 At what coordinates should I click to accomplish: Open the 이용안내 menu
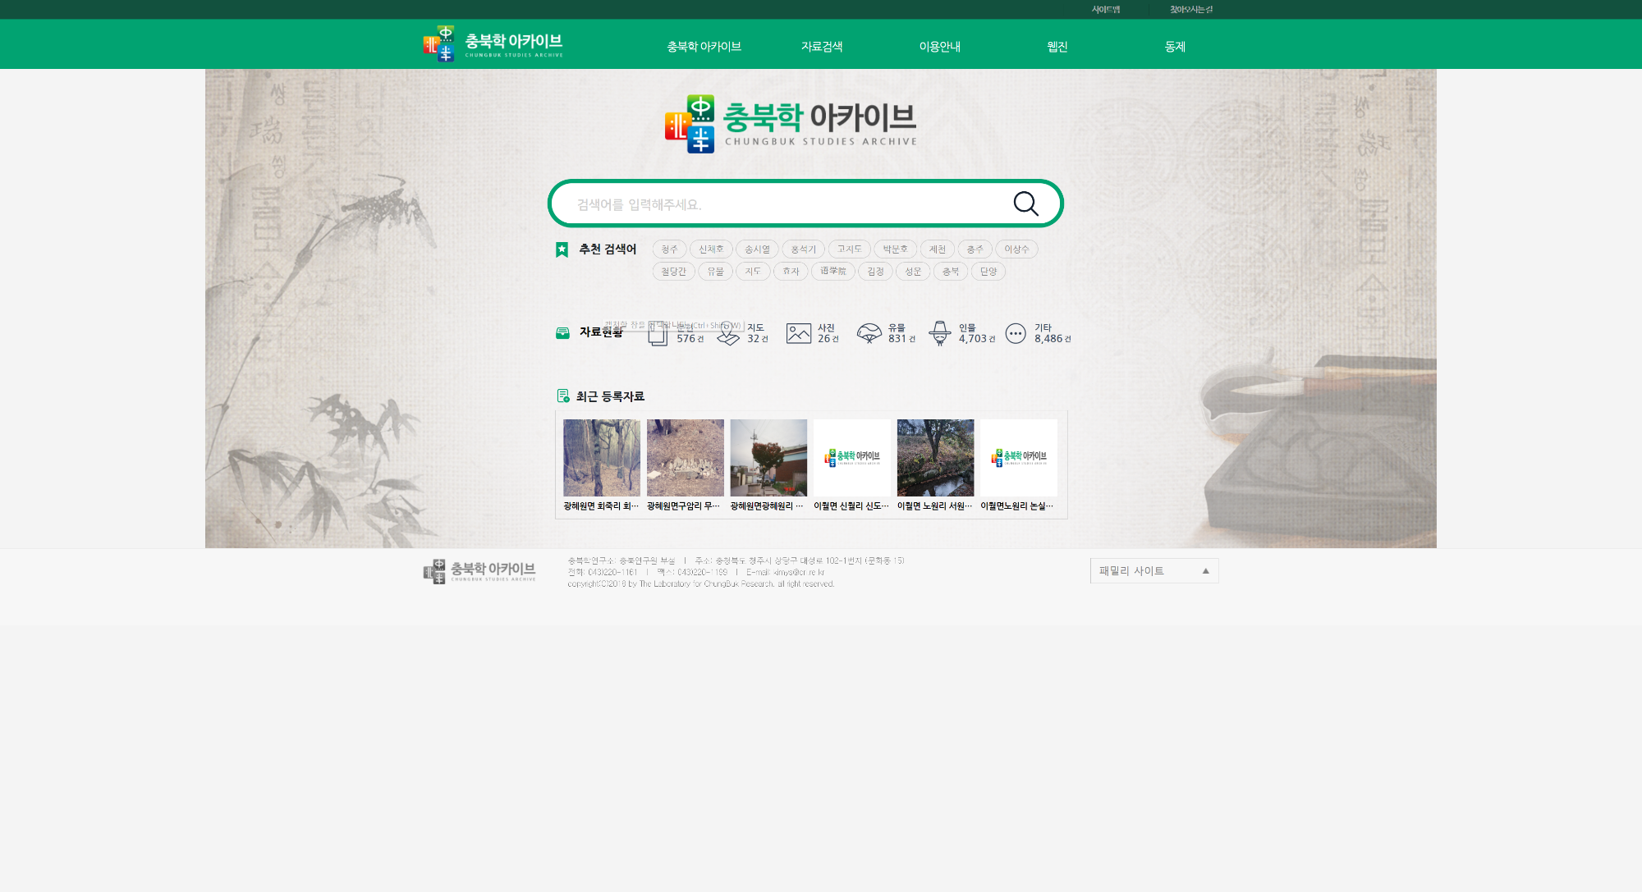point(939,47)
